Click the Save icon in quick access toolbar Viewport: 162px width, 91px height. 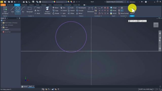pos(12,2)
